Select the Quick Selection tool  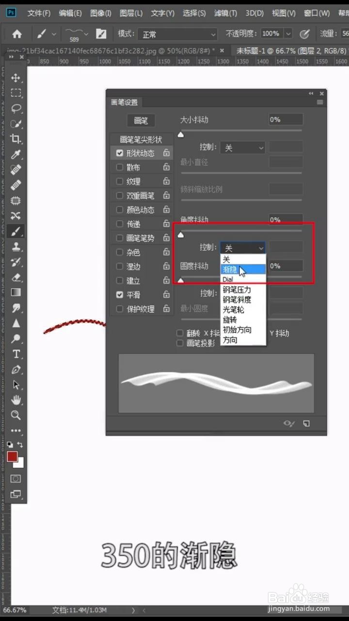point(16,124)
